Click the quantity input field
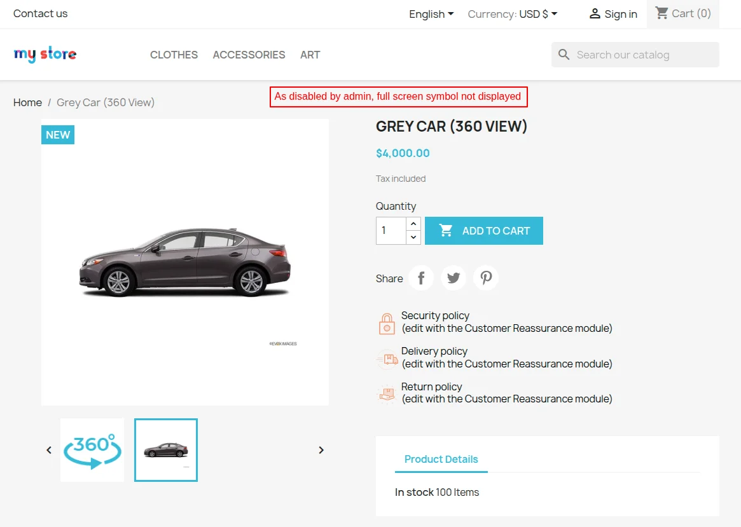The width and height of the screenshot is (741, 527). click(391, 230)
